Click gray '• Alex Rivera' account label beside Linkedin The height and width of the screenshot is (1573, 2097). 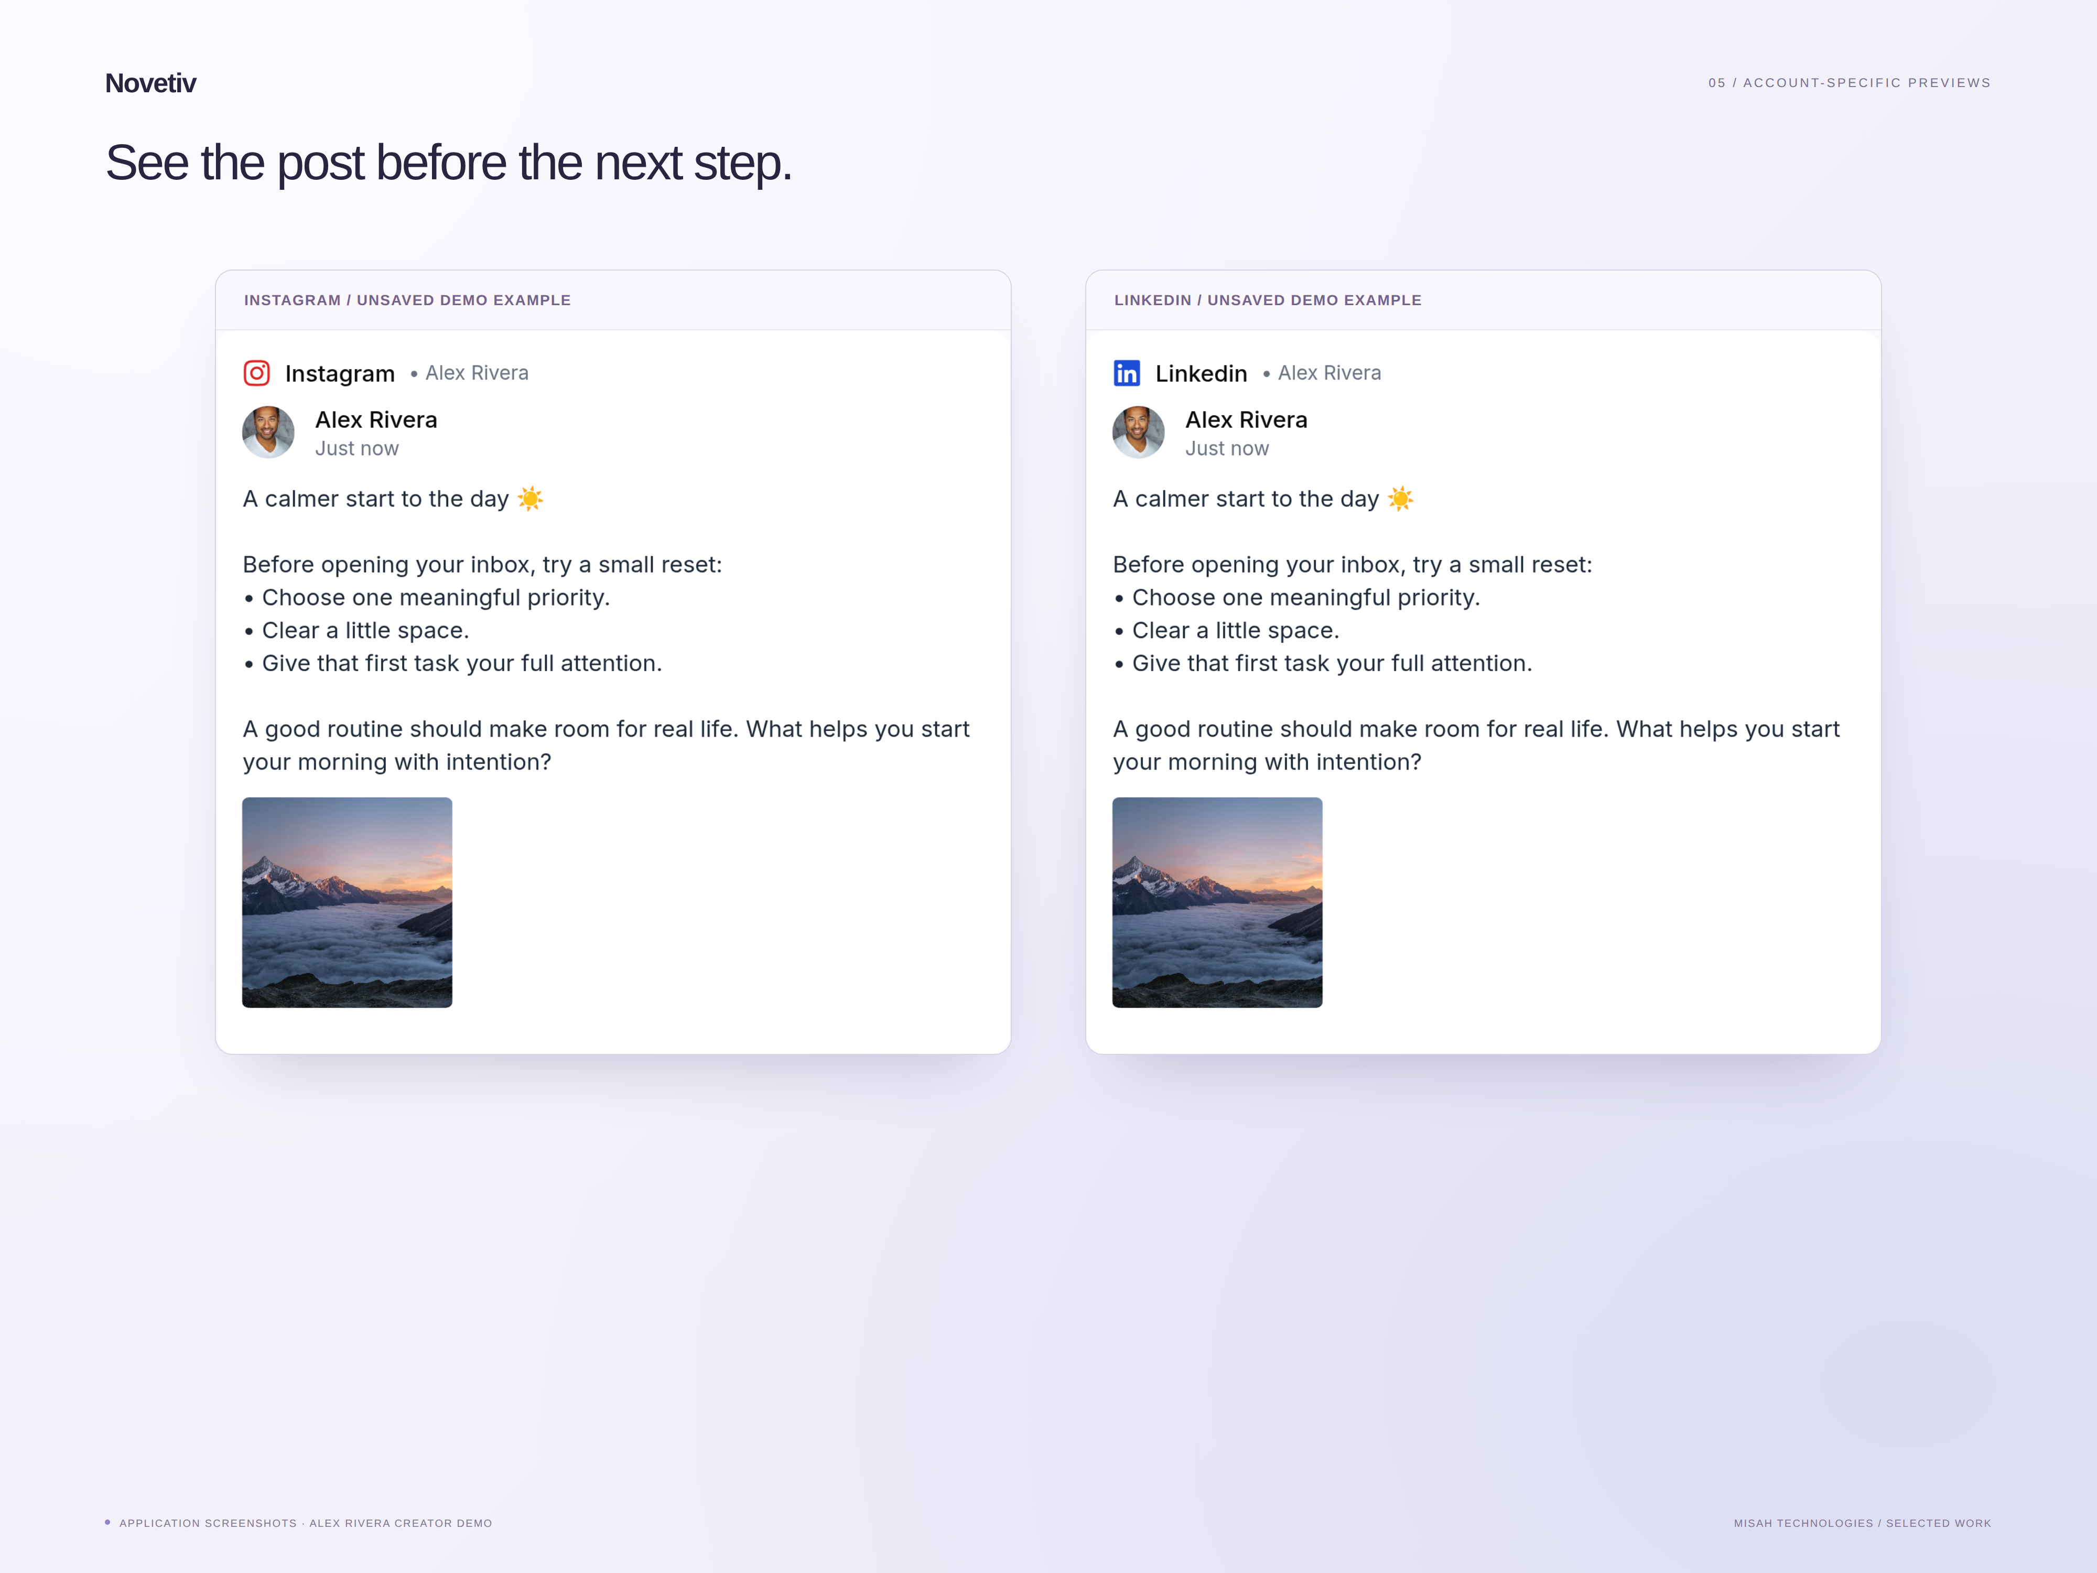coord(1322,373)
